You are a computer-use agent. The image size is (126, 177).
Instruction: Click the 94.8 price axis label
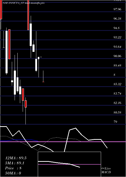point(116,28)
